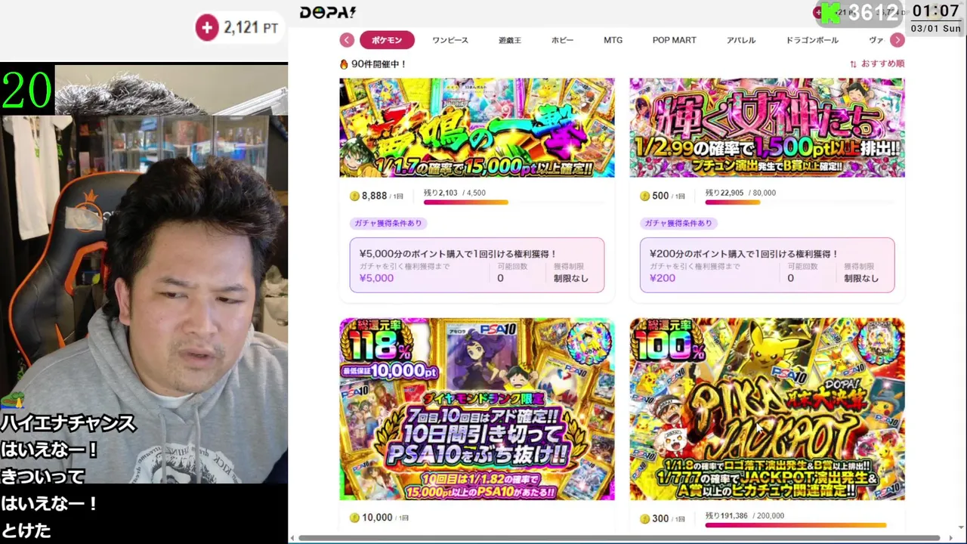Click the coin icon beside 300

[644, 518]
